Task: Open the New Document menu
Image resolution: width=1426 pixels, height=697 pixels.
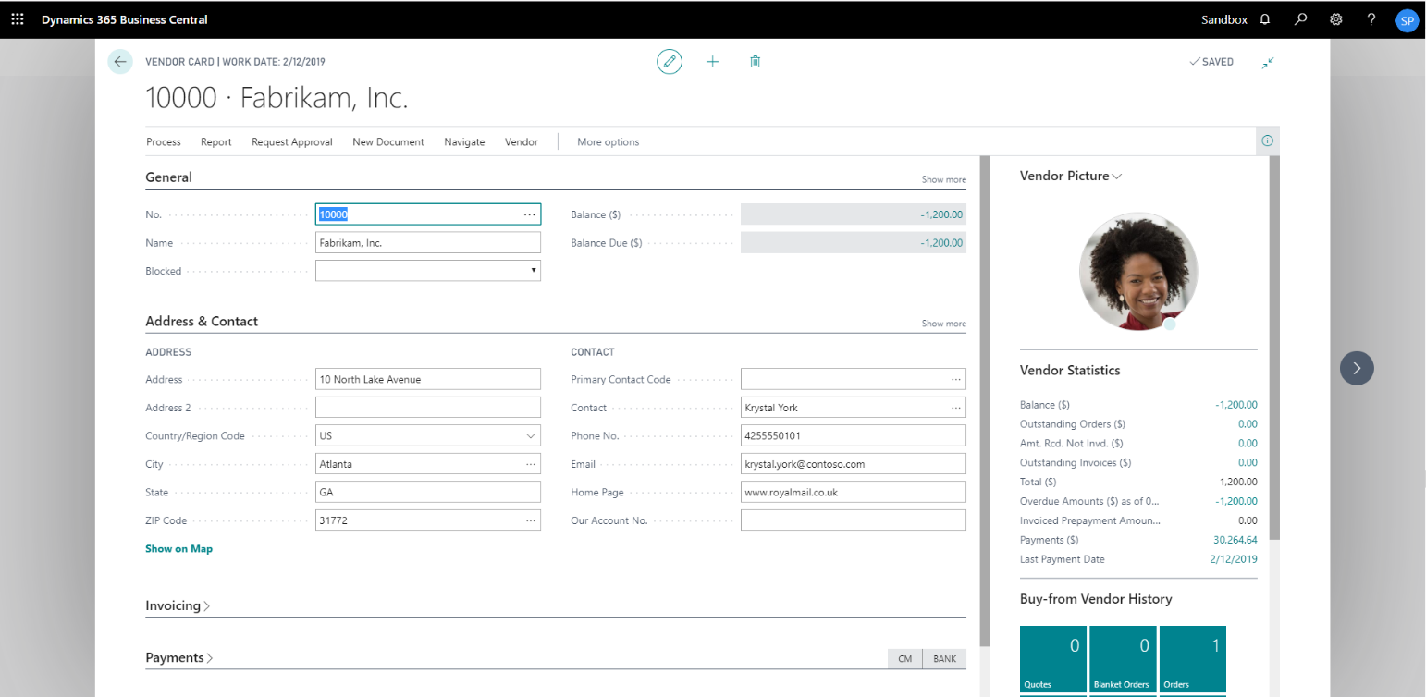Action: pyautogui.click(x=387, y=142)
